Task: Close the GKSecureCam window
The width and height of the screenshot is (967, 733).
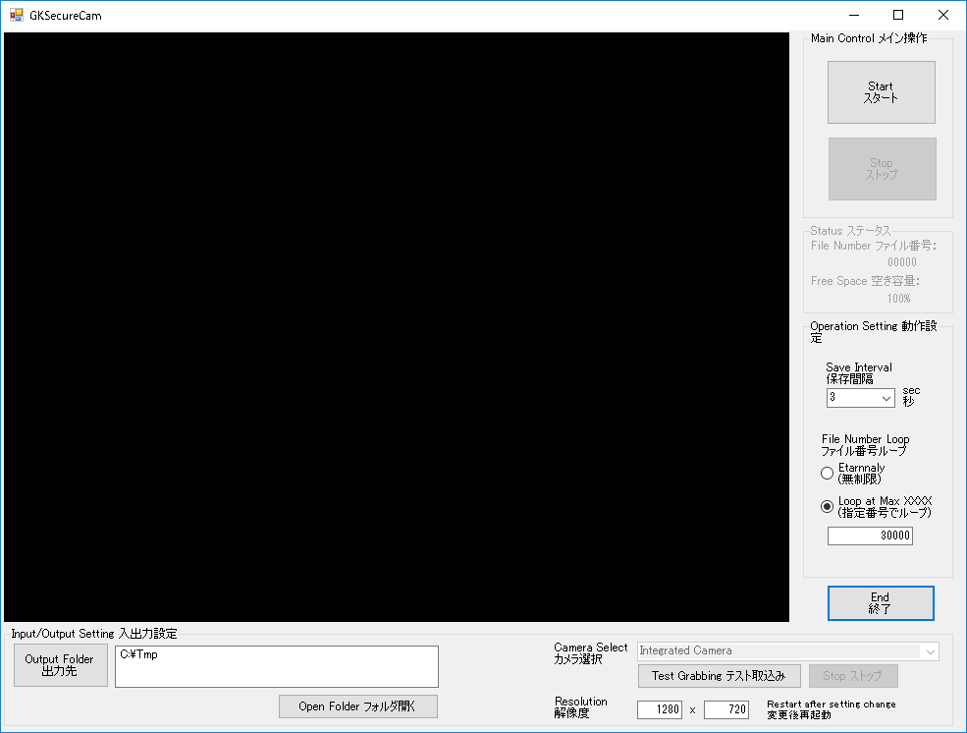Action: pos(943,15)
